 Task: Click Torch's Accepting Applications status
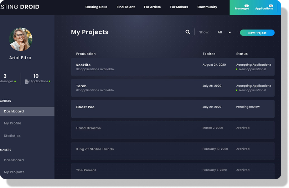pyautogui.click(x=254, y=86)
